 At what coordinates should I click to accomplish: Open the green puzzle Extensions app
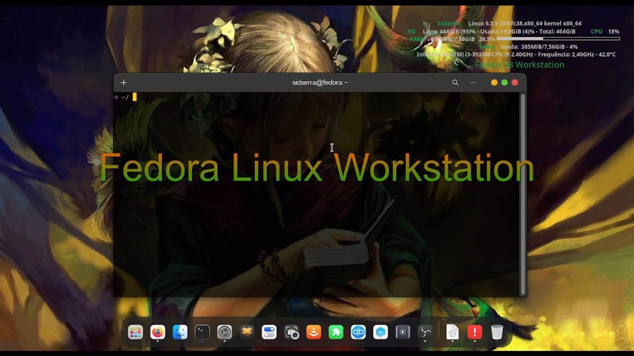tap(336, 332)
